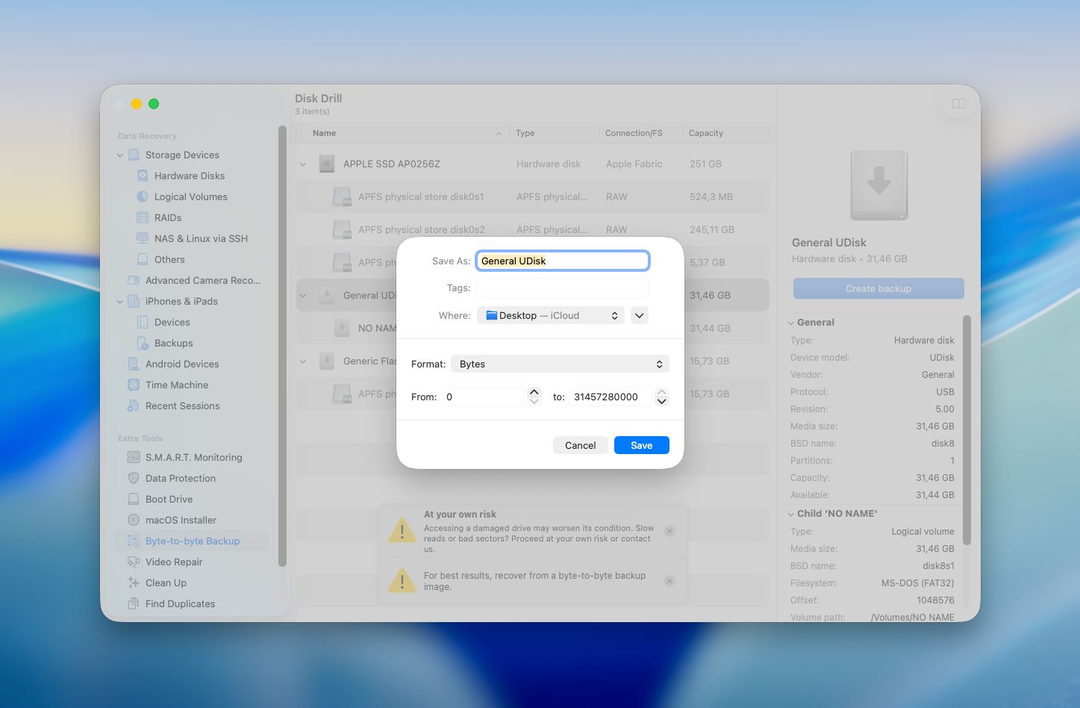This screenshot has height=708, width=1080.
Task: Click the Save As filename field
Action: pyautogui.click(x=563, y=261)
